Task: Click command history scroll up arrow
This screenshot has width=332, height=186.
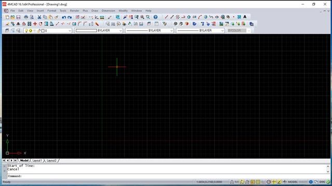Action: click(x=328, y=166)
